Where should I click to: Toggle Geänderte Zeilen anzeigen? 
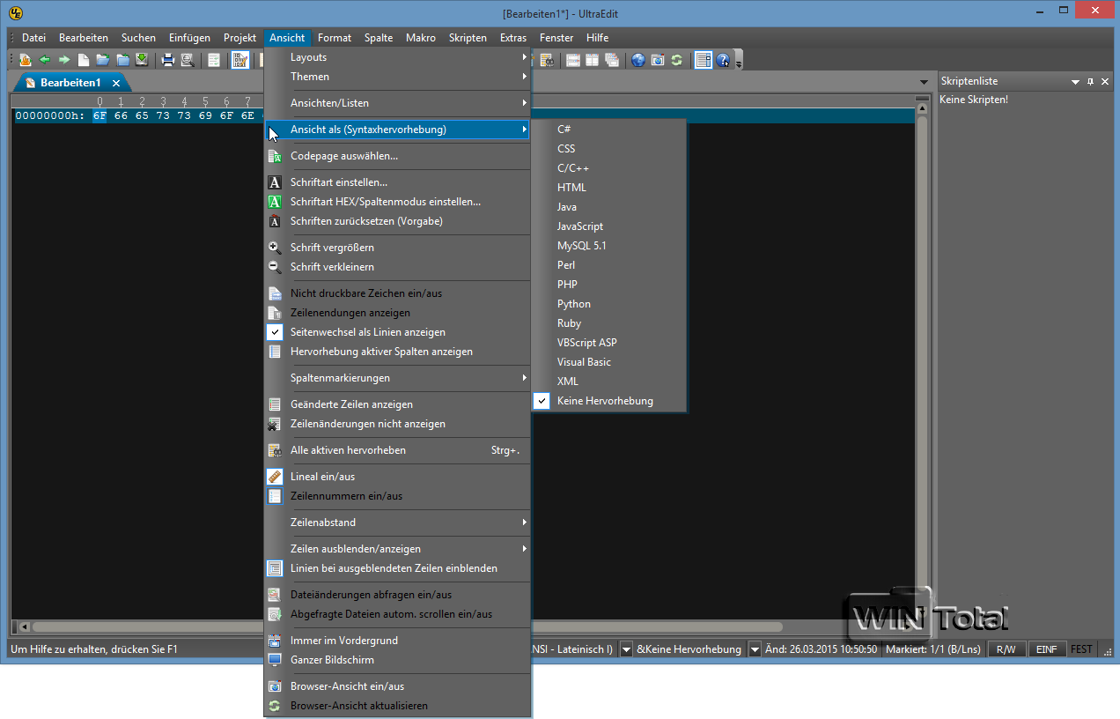pyautogui.click(x=398, y=404)
